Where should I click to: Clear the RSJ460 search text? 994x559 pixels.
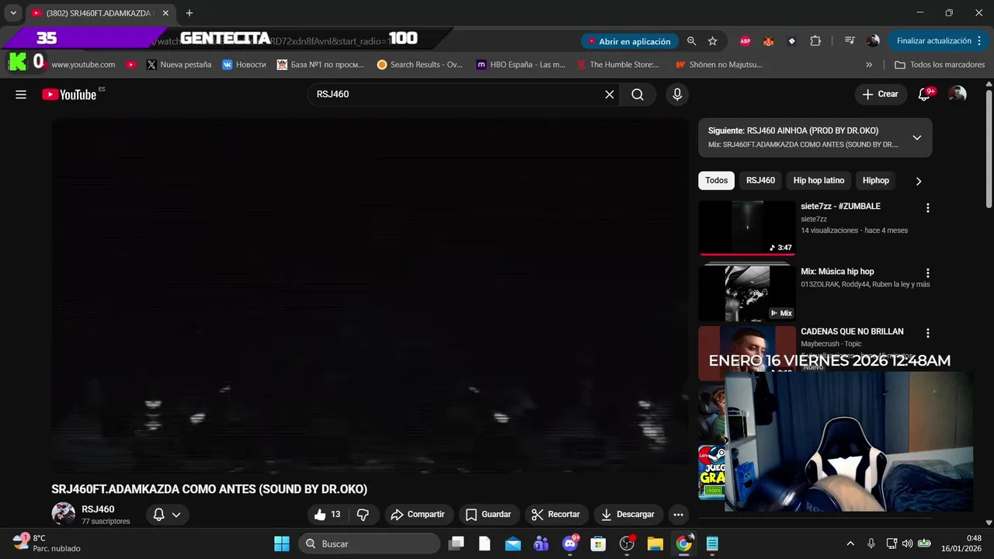click(x=610, y=95)
